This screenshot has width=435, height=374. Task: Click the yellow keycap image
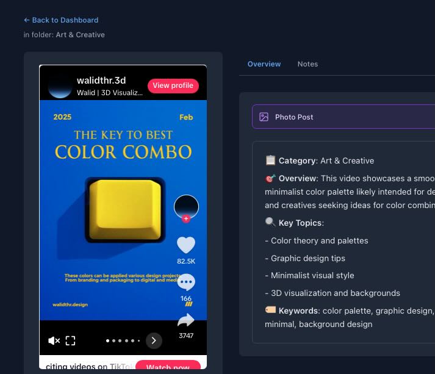coord(125,210)
